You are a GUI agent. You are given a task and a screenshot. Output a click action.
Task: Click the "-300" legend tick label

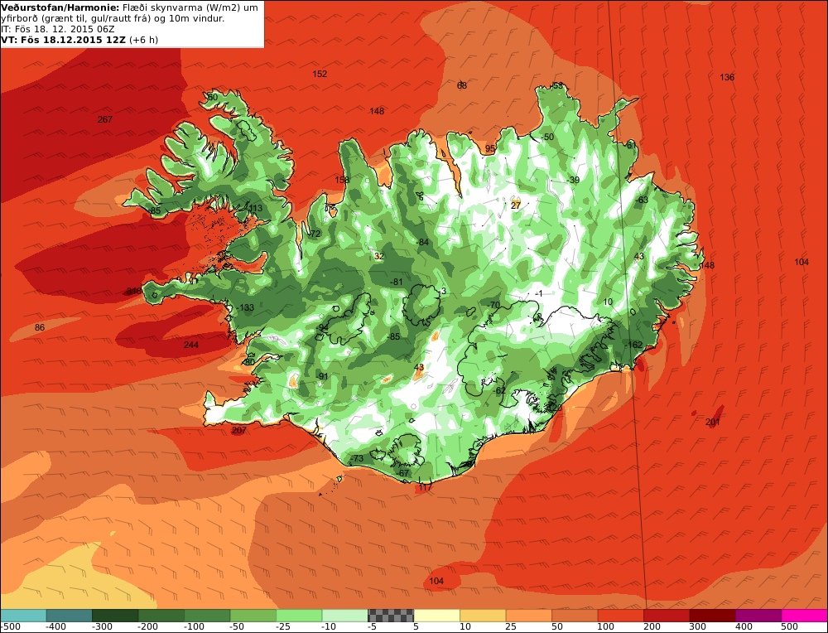click(x=102, y=627)
